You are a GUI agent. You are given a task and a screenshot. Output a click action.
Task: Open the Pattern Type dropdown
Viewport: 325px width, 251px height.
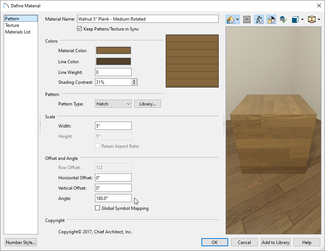(113, 104)
